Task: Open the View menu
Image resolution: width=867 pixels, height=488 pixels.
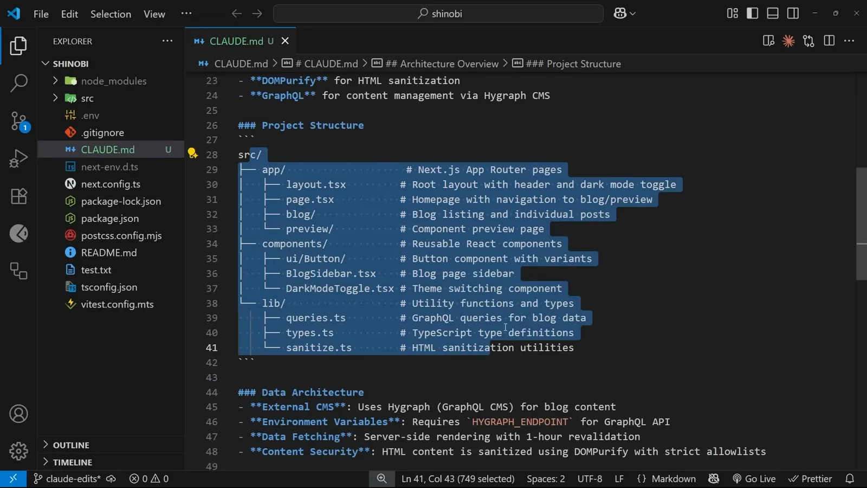Action: coord(154,14)
